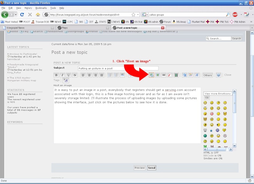Open the back/forward history dropdown arrow

[x=16, y=15]
